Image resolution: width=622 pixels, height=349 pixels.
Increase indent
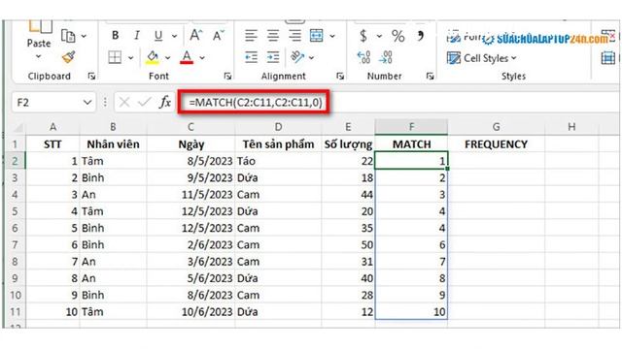pyautogui.click(x=273, y=58)
